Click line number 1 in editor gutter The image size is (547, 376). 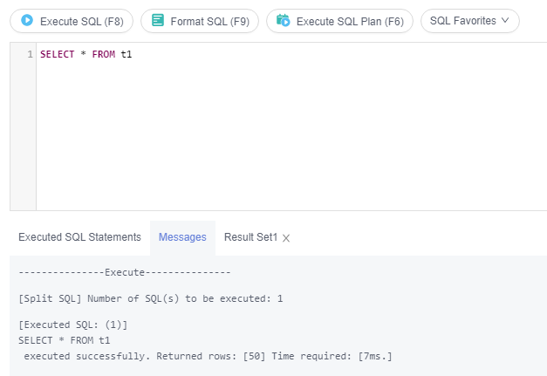[30, 54]
